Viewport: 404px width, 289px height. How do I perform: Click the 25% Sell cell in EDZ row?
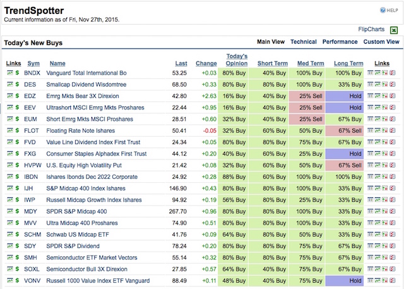point(307,96)
